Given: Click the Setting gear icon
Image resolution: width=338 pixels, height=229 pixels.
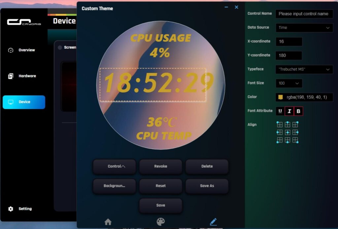Looking at the screenshot, I should coord(11,209).
